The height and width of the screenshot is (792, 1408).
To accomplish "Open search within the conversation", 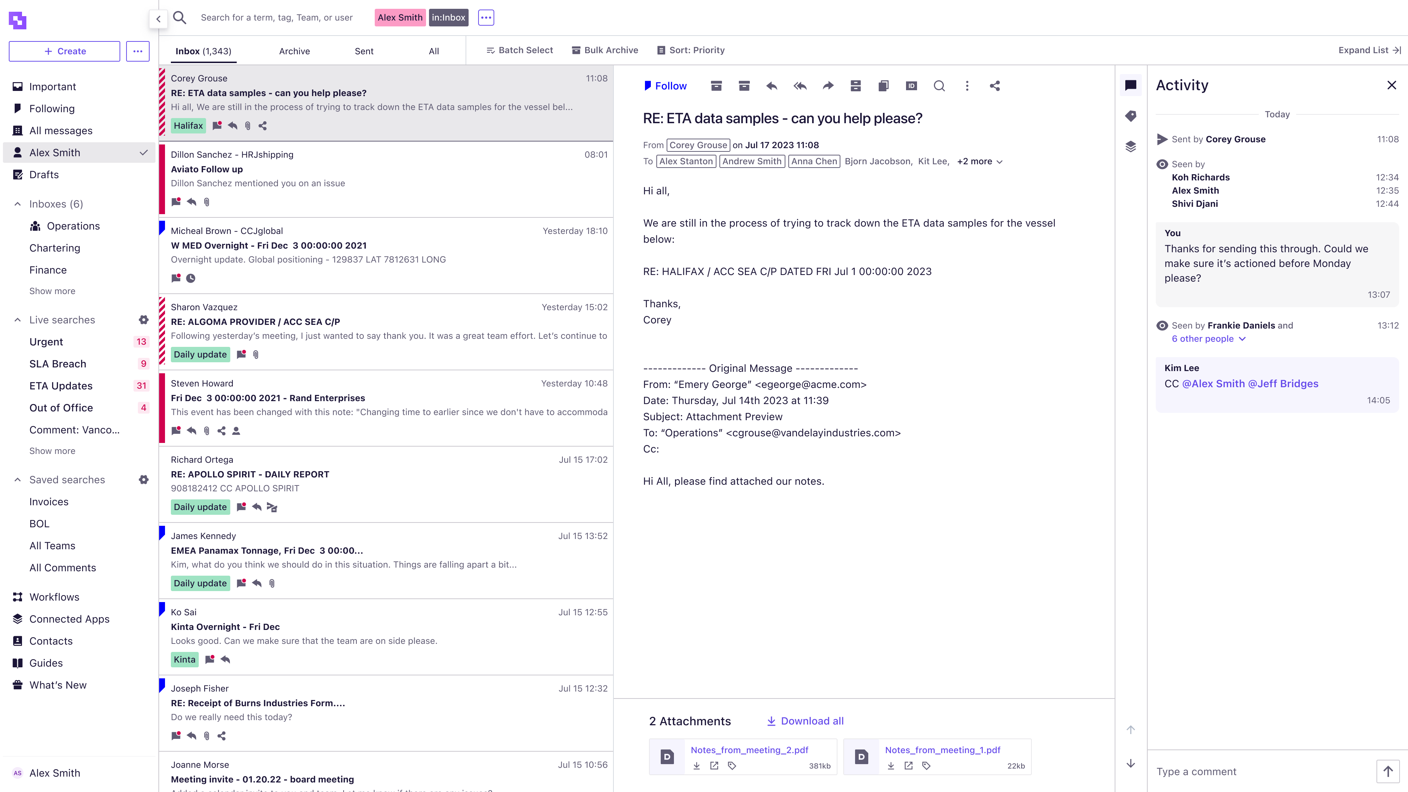I will point(939,86).
